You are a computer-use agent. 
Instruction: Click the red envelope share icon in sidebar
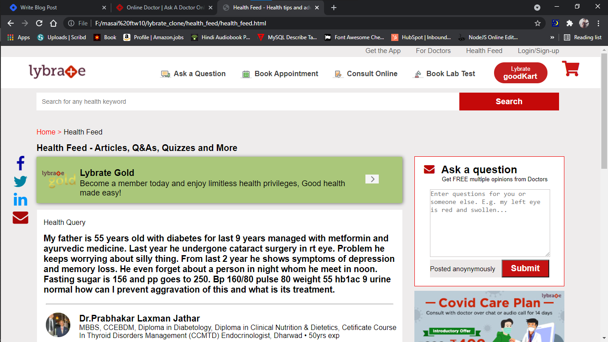point(20,218)
